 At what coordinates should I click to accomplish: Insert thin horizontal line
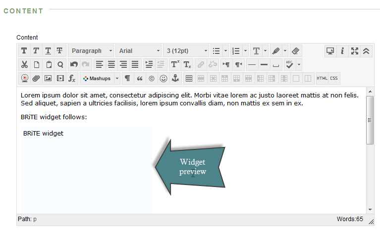click(x=252, y=65)
